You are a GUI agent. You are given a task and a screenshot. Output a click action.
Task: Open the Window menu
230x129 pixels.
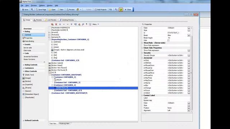[50, 5]
